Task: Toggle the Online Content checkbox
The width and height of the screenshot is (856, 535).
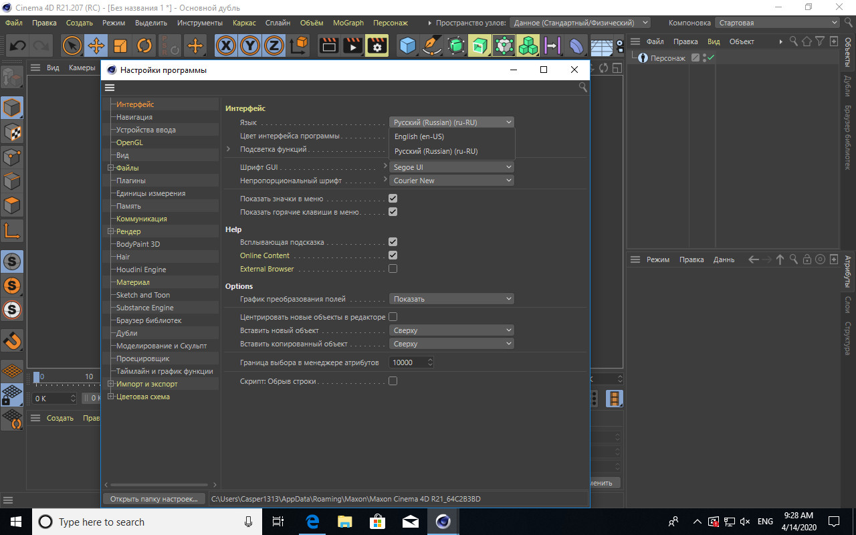Action: pos(393,255)
